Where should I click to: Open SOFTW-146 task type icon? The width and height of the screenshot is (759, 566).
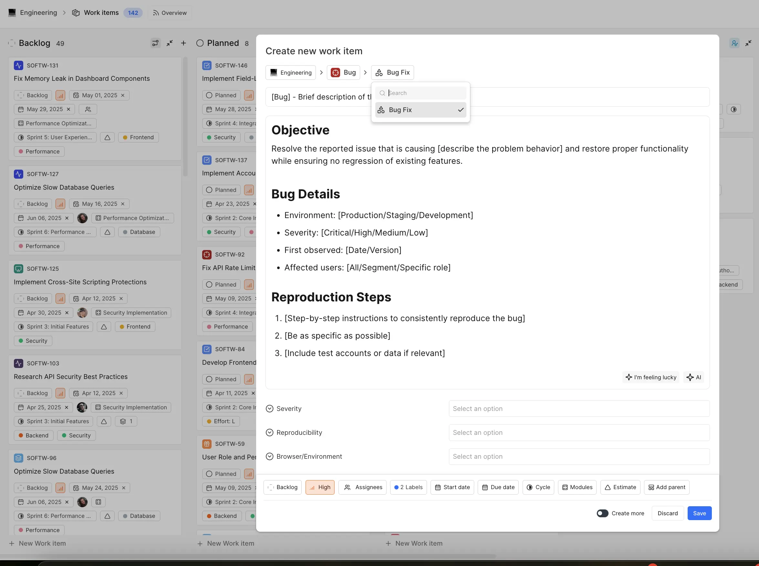tap(207, 65)
